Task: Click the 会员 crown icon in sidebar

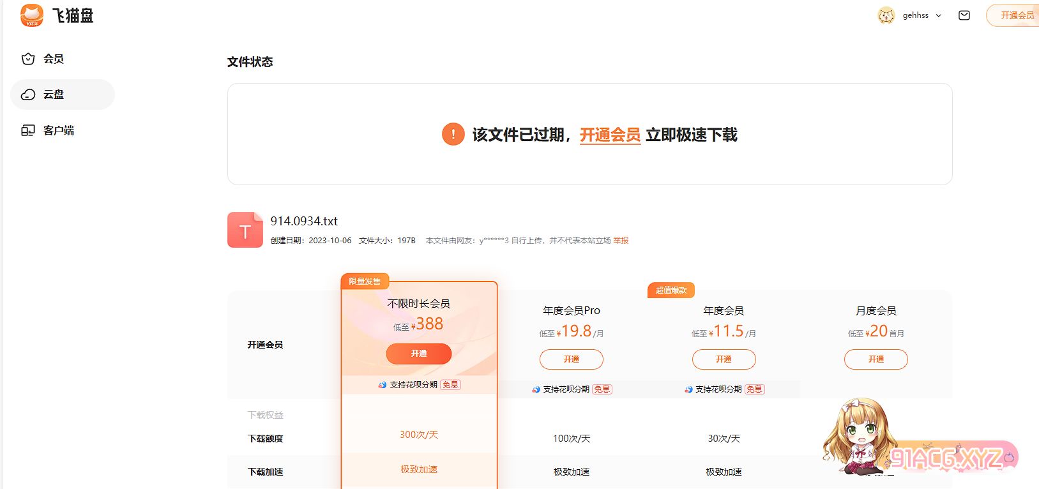Action: tap(28, 59)
